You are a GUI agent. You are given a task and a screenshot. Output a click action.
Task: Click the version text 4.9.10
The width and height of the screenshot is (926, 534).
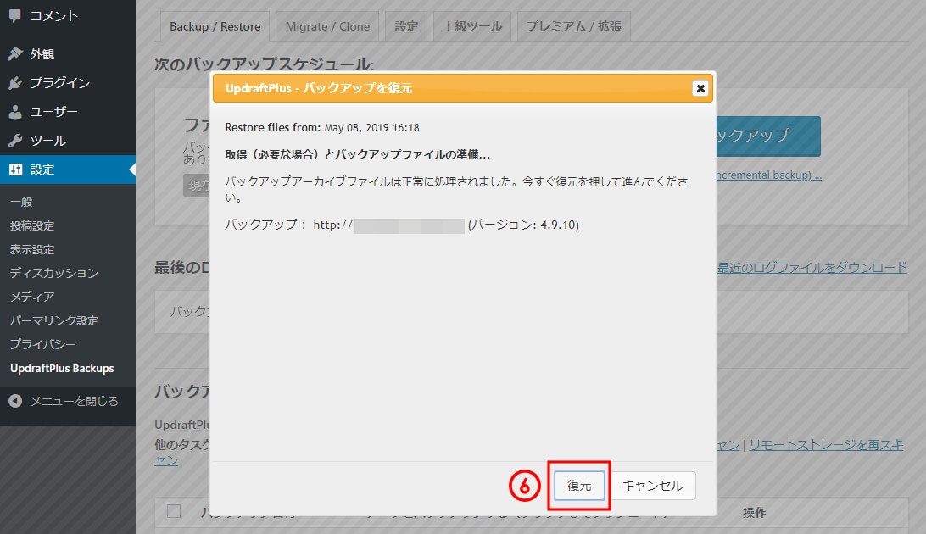558,225
